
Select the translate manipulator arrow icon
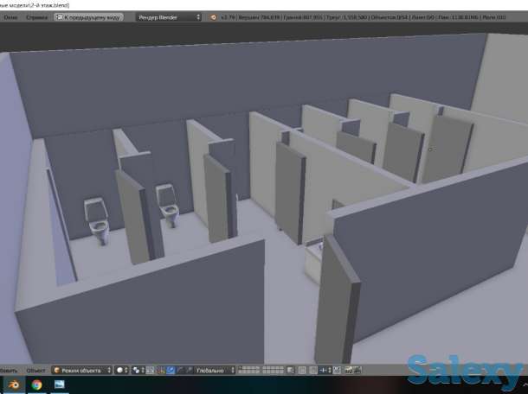click(171, 371)
